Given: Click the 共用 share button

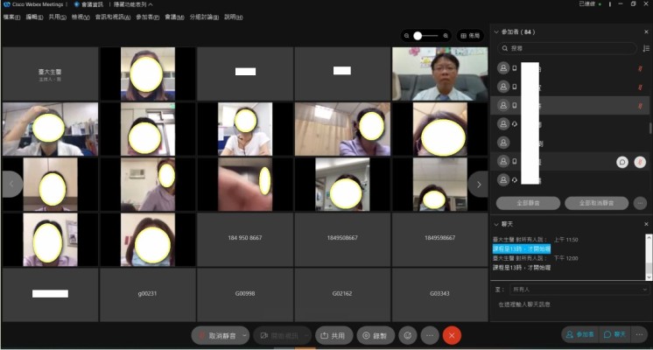Looking at the screenshot, I should (333, 335).
